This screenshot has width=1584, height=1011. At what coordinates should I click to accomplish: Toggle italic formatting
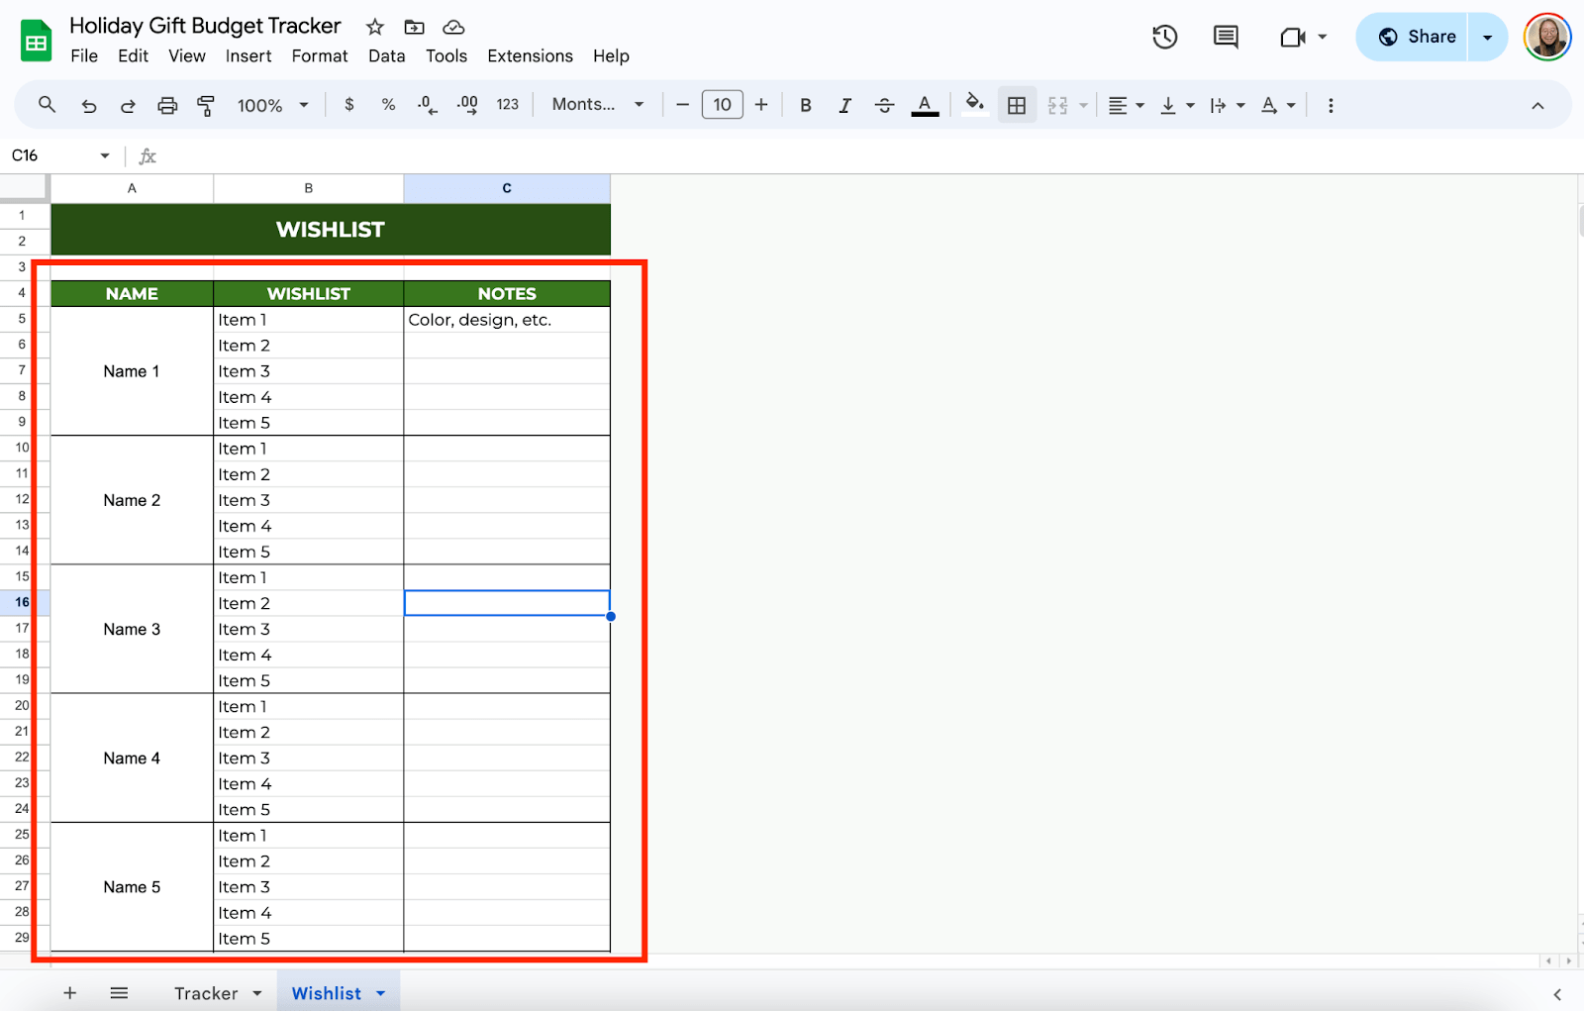coord(844,105)
